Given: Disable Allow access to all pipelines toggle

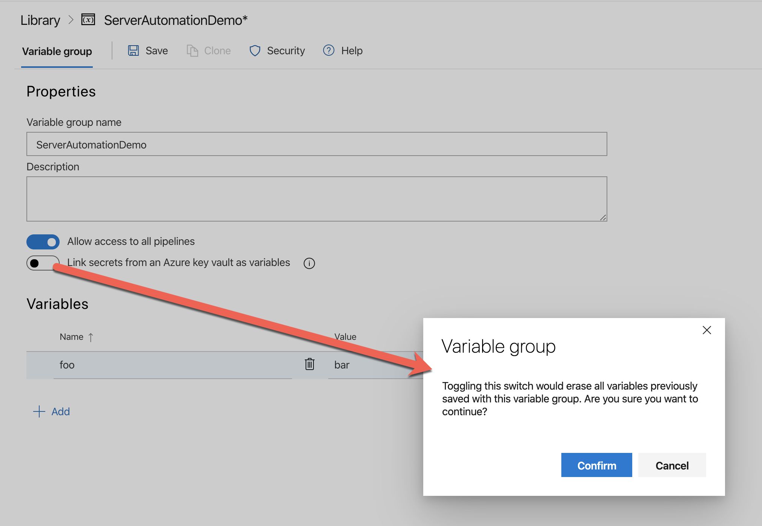Looking at the screenshot, I should pos(43,242).
